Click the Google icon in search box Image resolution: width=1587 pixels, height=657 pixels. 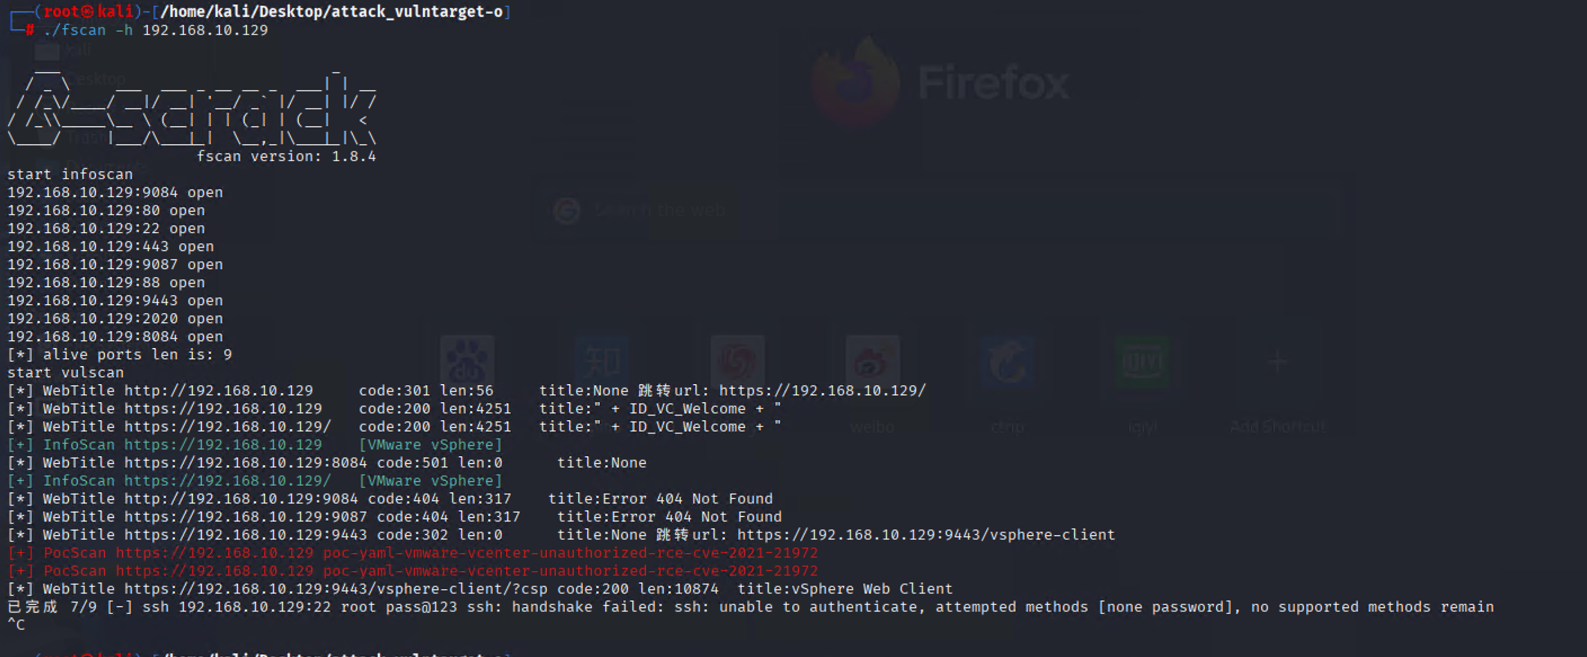(x=566, y=211)
